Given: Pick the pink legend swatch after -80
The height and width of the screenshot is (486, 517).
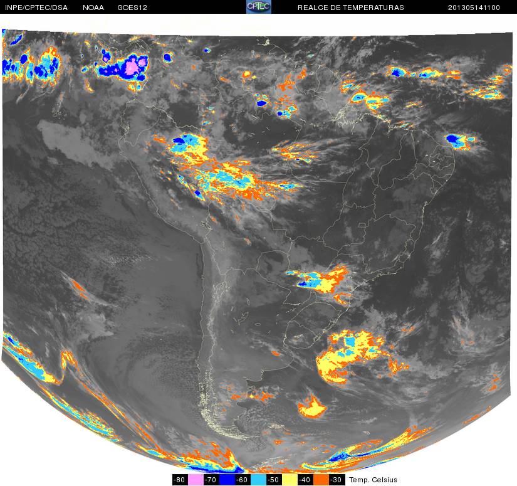Looking at the screenshot, I should pyautogui.click(x=195, y=480).
